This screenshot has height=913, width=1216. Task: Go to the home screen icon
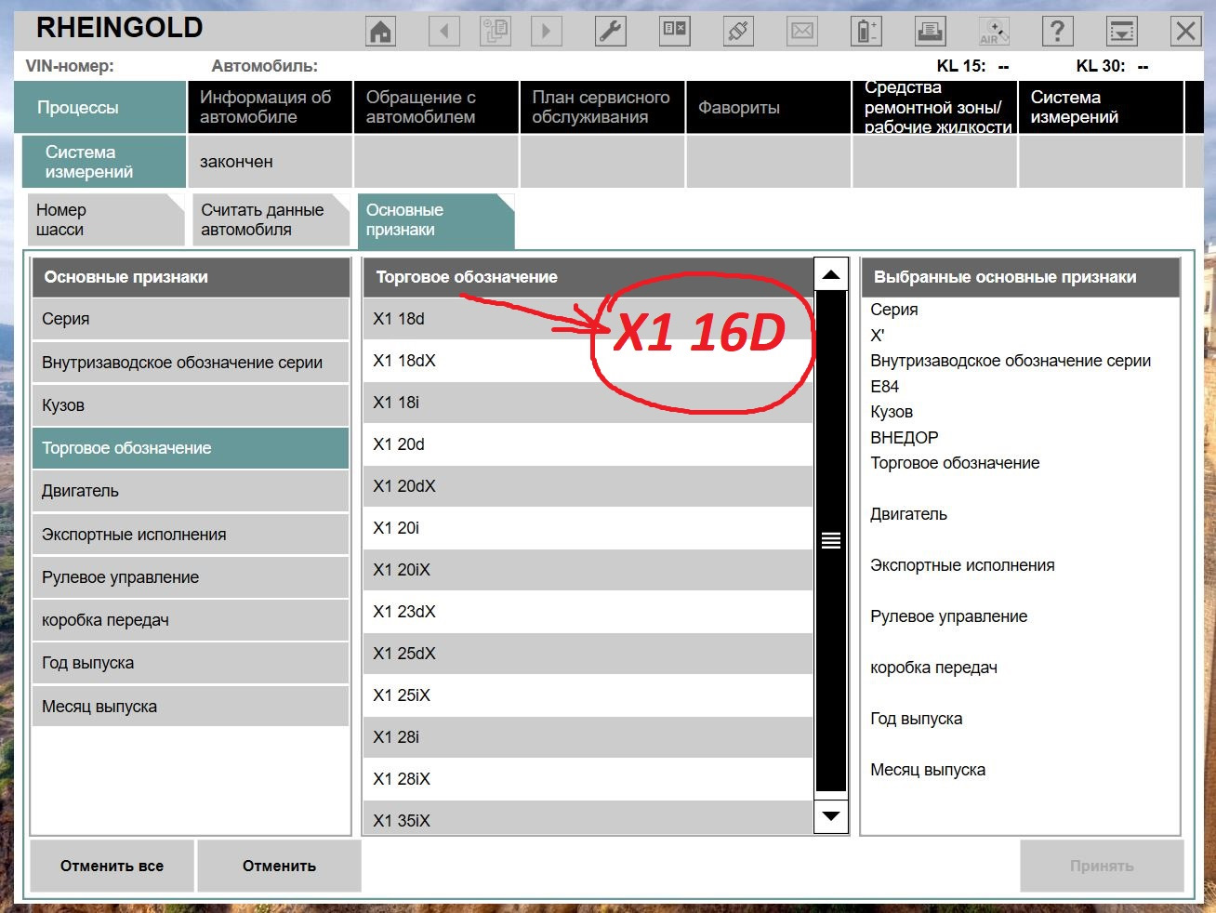click(381, 32)
